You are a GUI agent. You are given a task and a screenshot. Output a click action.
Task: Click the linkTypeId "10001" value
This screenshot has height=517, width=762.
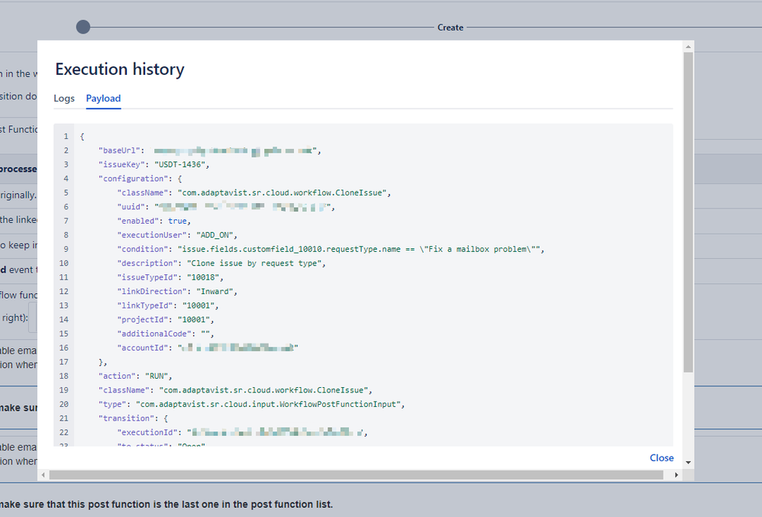point(199,305)
